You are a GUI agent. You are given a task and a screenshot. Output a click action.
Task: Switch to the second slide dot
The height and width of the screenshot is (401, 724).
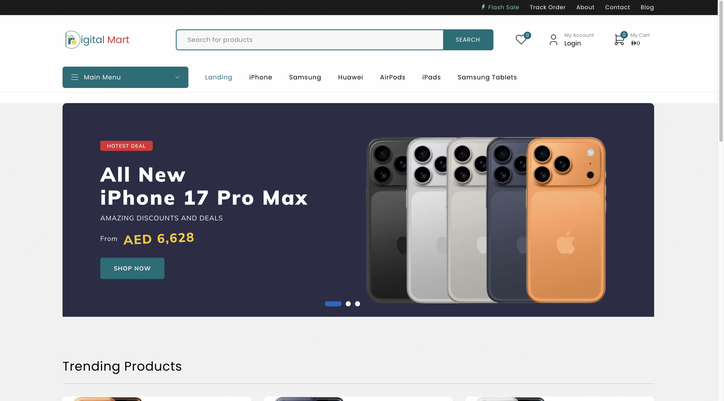pyautogui.click(x=348, y=304)
